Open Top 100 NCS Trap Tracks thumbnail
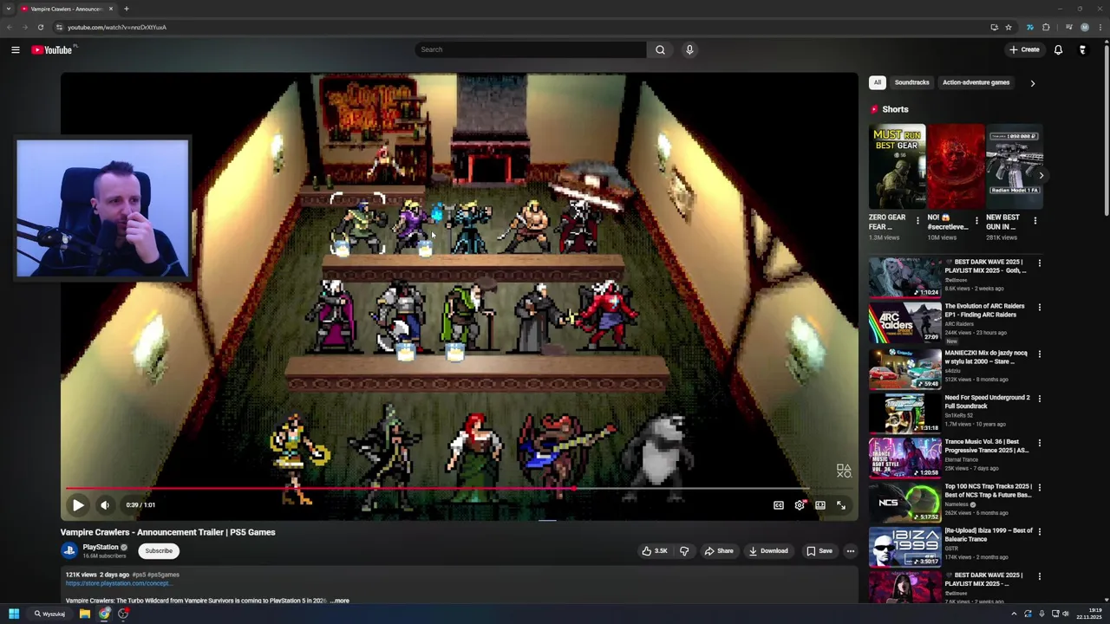Image resolution: width=1110 pixels, height=624 pixels. coord(905,502)
